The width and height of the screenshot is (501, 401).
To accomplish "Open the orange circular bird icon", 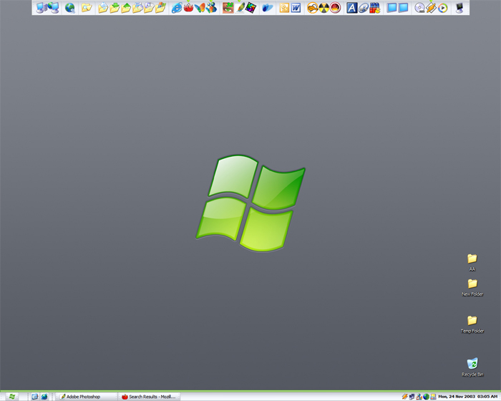I will click(x=312, y=8).
